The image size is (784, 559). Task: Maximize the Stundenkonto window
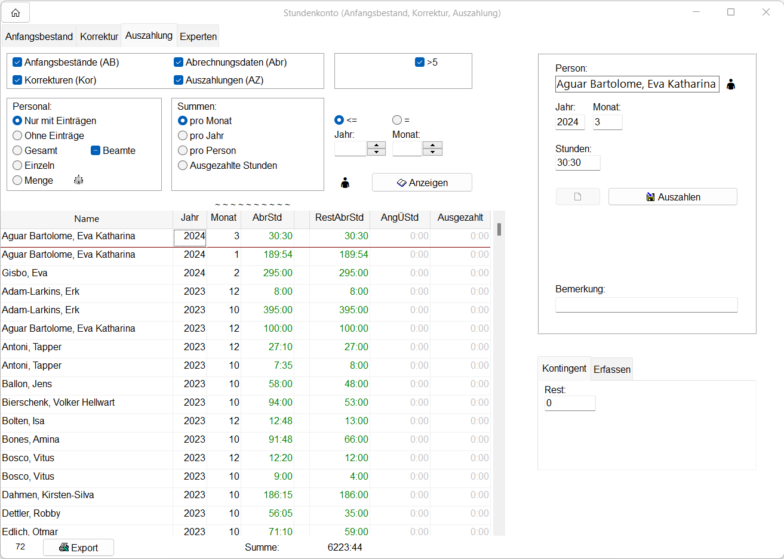point(730,12)
